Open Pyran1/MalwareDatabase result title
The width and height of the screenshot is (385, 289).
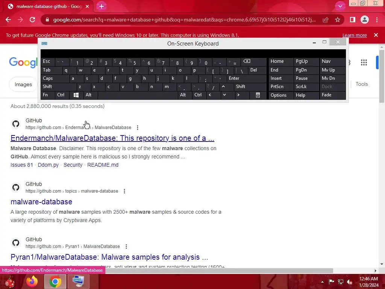(x=109, y=257)
